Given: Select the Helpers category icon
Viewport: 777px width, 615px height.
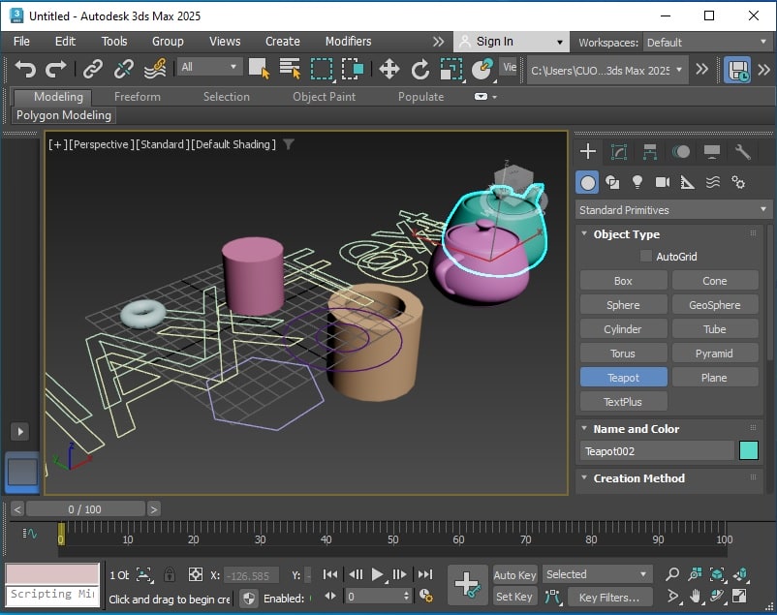Looking at the screenshot, I should point(687,182).
